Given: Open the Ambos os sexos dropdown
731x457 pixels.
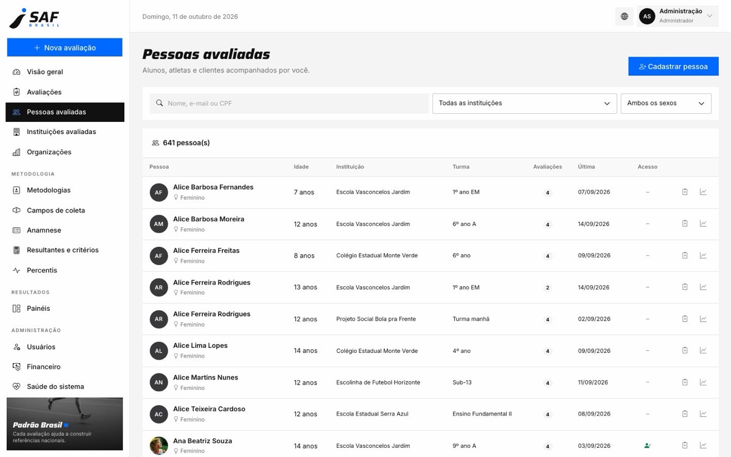Looking at the screenshot, I should (666, 104).
